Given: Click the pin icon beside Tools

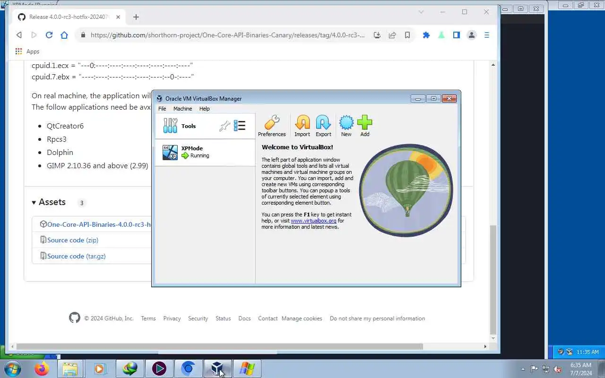Looking at the screenshot, I should [225, 126].
